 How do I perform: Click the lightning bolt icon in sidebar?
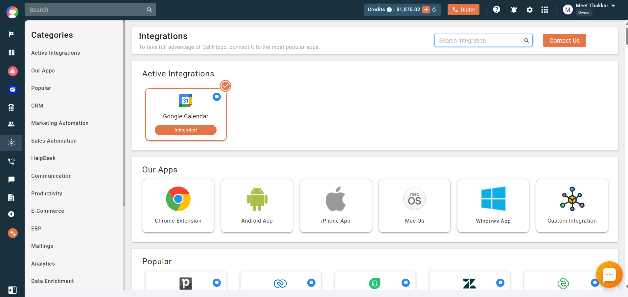point(12,214)
